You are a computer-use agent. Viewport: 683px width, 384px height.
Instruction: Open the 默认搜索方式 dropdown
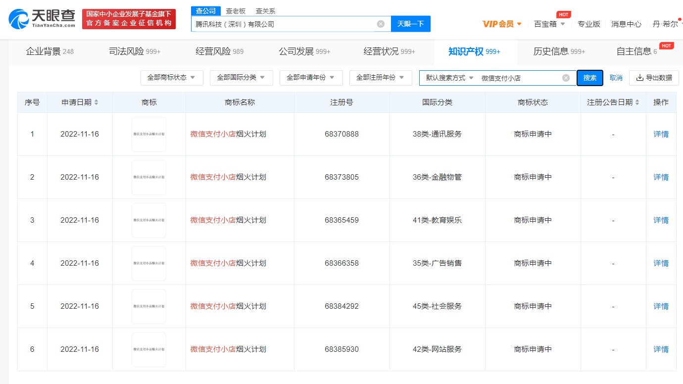(x=449, y=78)
